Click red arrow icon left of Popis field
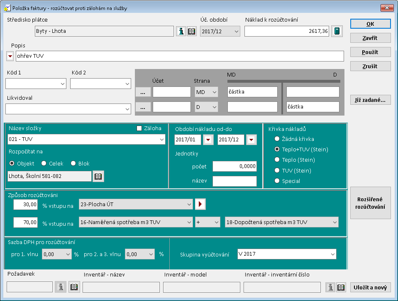This screenshot has width=398, height=301. tap(10, 56)
